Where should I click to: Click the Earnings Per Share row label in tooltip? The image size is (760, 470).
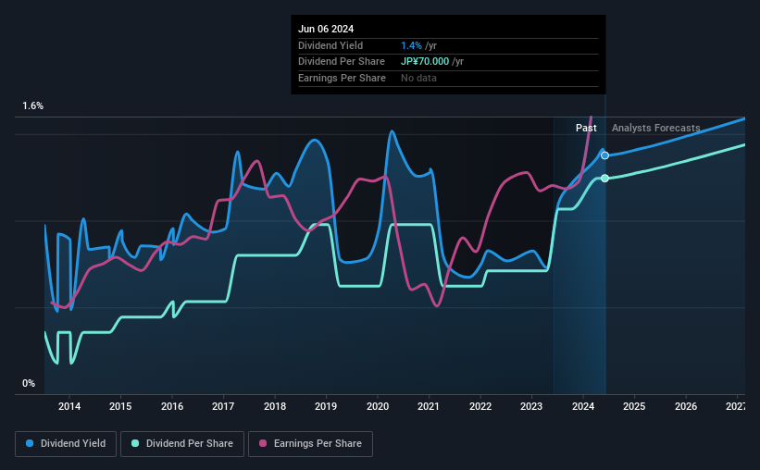tap(343, 78)
